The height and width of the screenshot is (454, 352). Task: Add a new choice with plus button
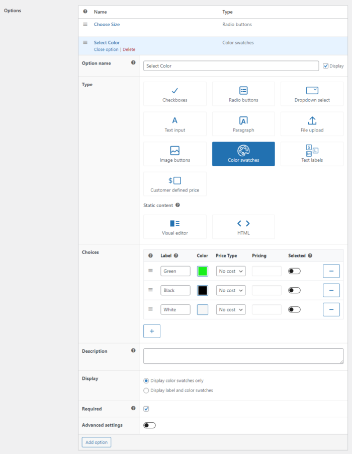pos(152,331)
